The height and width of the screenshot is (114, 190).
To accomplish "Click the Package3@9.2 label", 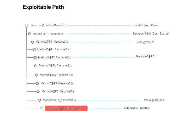I will (145, 57).
